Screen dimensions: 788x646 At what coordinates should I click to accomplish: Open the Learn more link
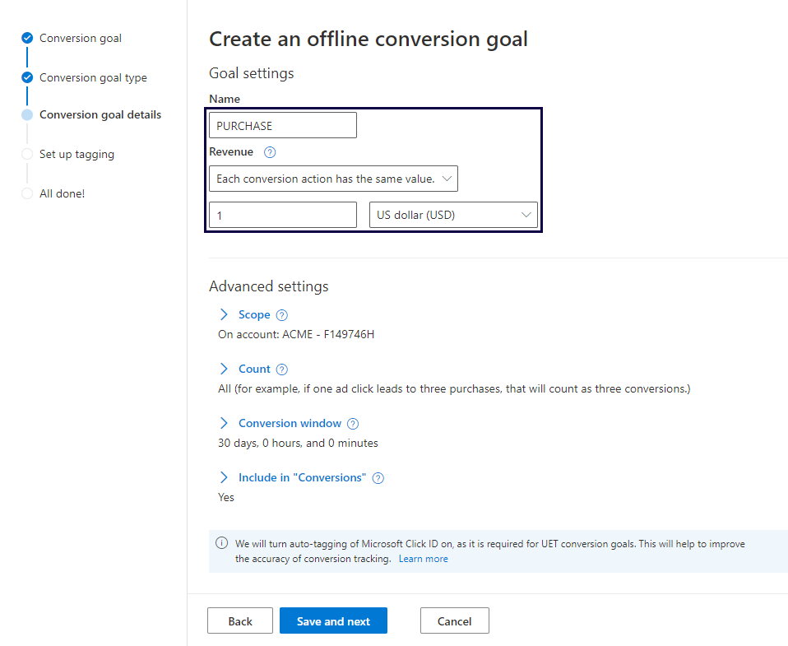(x=423, y=558)
